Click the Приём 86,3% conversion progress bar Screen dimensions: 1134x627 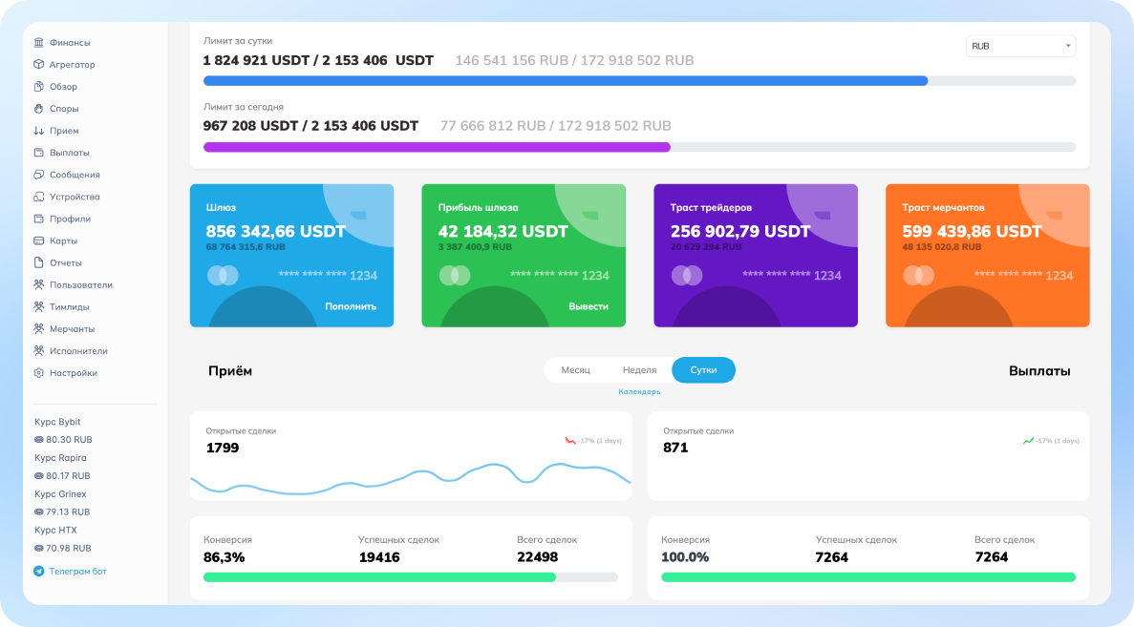pyautogui.click(x=411, y=577)
